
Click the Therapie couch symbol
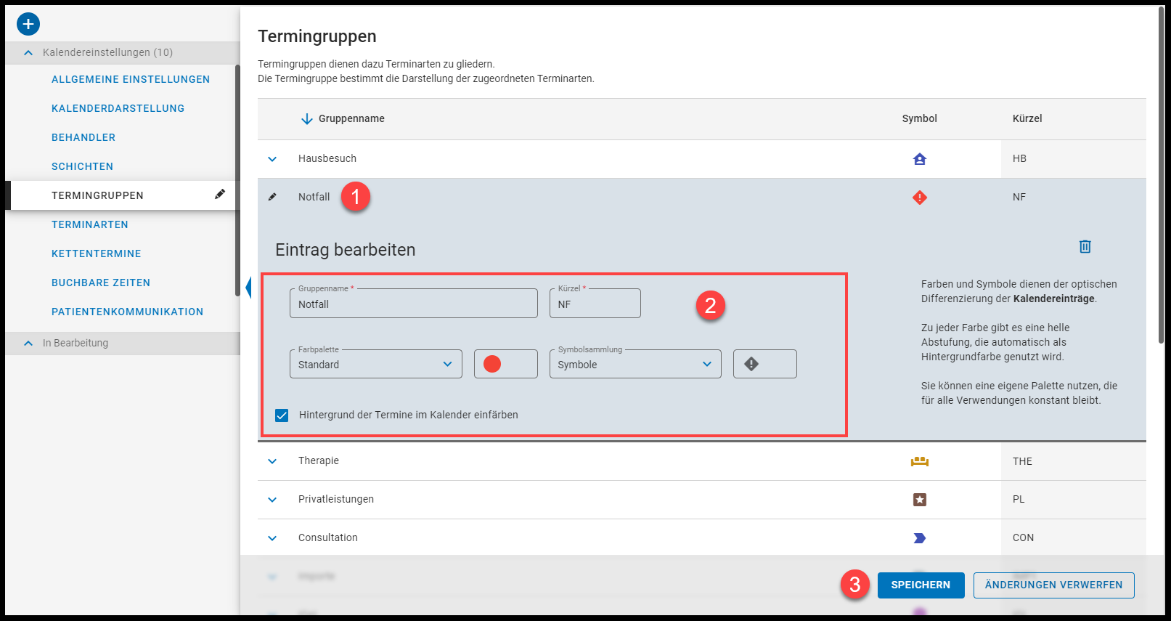919,461
